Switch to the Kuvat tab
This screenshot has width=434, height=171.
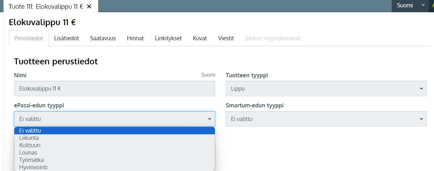pos(200,38)
